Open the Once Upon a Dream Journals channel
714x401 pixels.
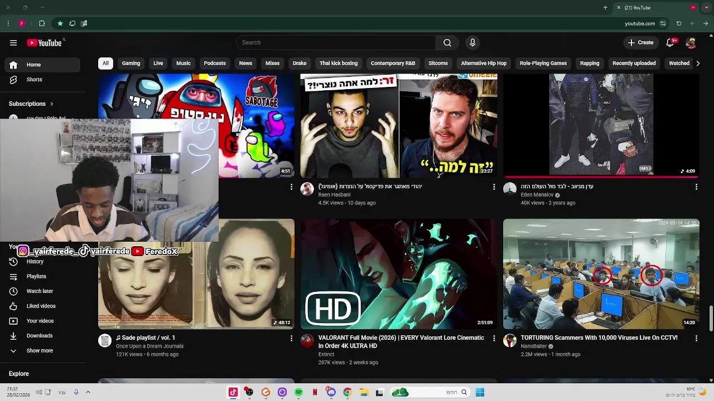click(x=149, y=346)
